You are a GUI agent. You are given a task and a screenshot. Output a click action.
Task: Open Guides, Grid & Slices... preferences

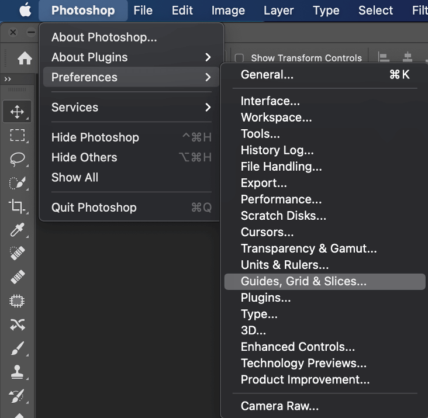coord(325,281)
